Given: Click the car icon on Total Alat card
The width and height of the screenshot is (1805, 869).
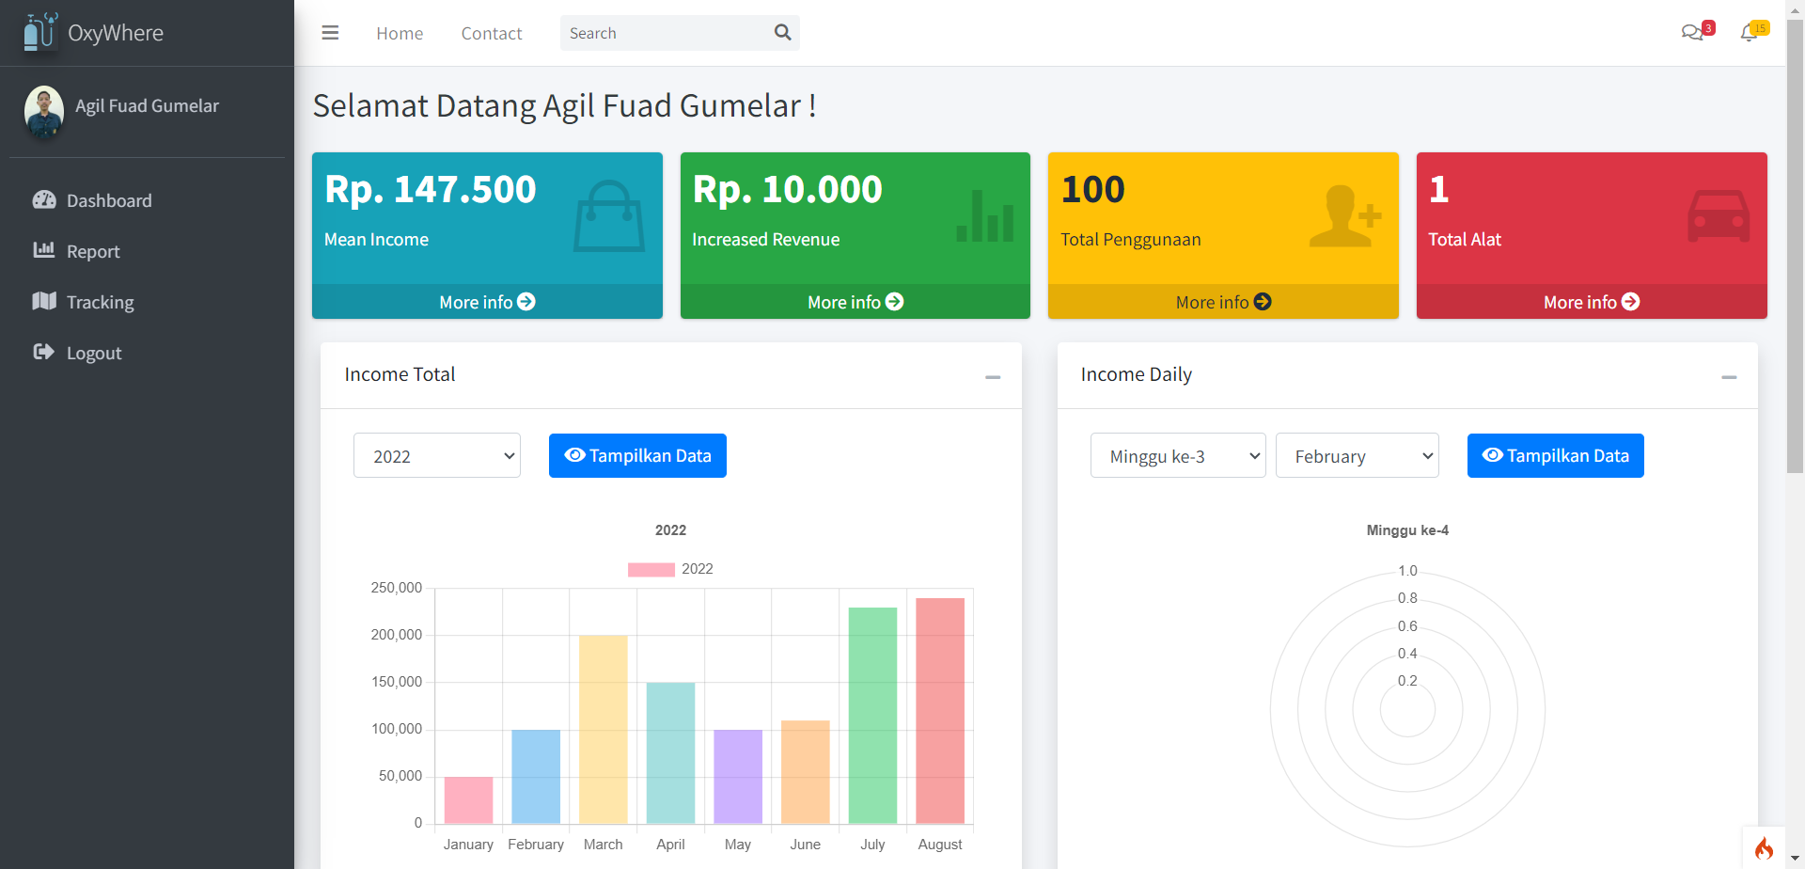Looking at the screenshot, I should pos(1718,217).
